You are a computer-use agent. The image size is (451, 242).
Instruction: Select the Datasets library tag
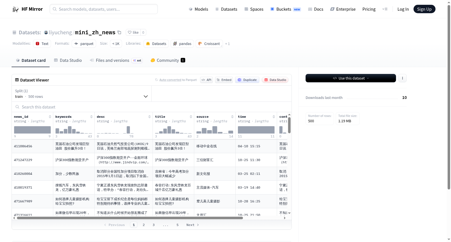tap(156, 44)
